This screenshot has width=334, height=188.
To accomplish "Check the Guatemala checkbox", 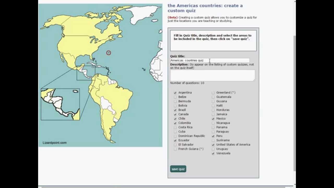I will click(x=213, y=97).
